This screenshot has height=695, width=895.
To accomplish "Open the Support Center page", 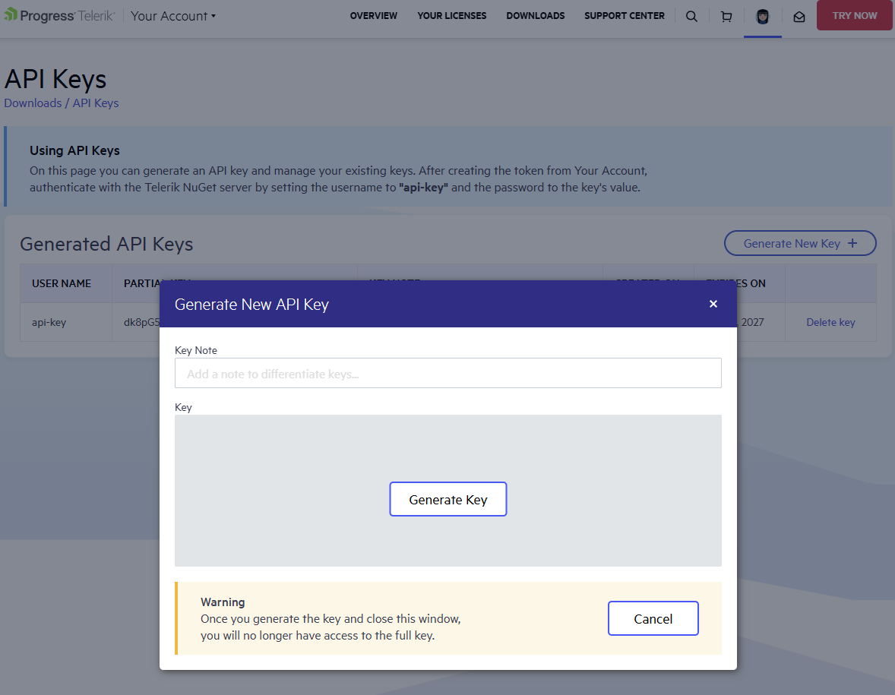I will point(624,16).
